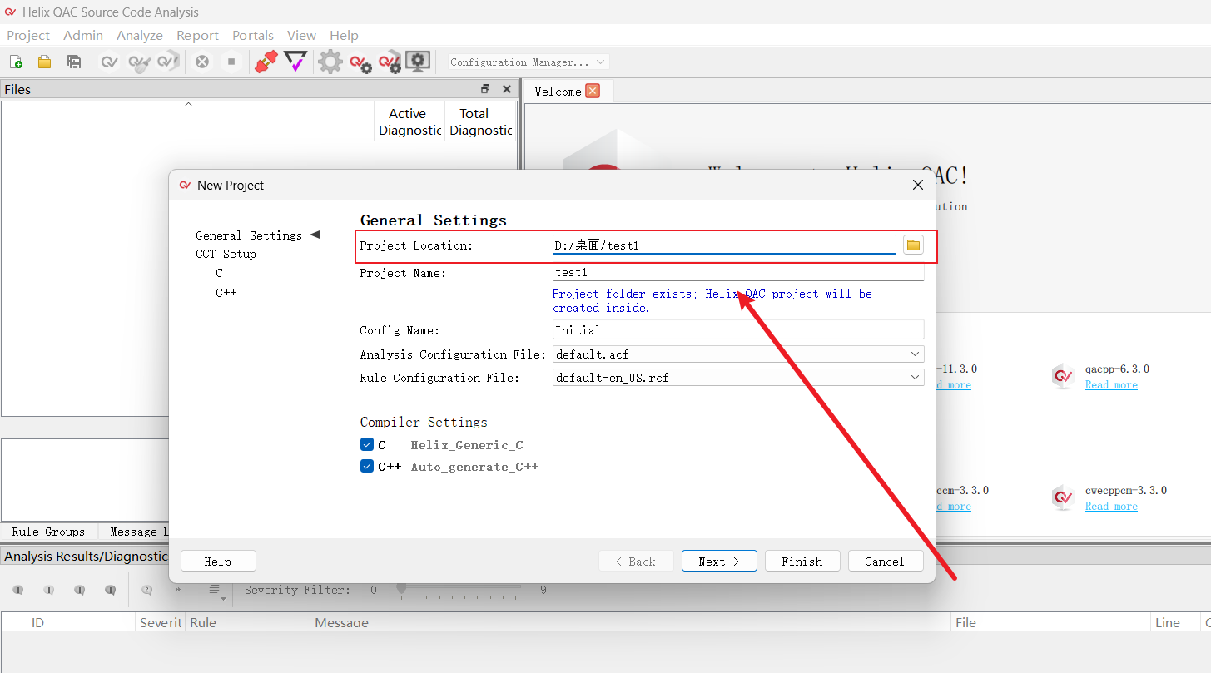This screenshot has height=673, width=1211.
Task: Browse for project location with the folder icon
Action: point(914,245)
